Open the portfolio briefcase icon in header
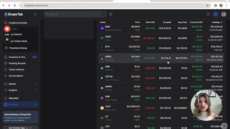This screenshot has height=129, width=230. coord(216,14)
